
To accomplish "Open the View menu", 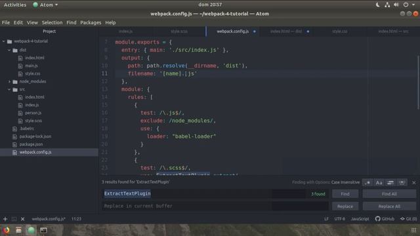I will (x=32, y=22).
